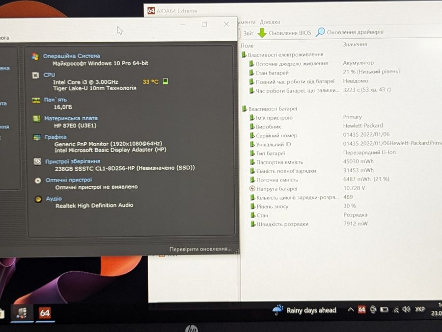The width and height of the screenshot is (442, 332).
Task: Select the Стан батарей row
Action: click(x=324, y=73)
